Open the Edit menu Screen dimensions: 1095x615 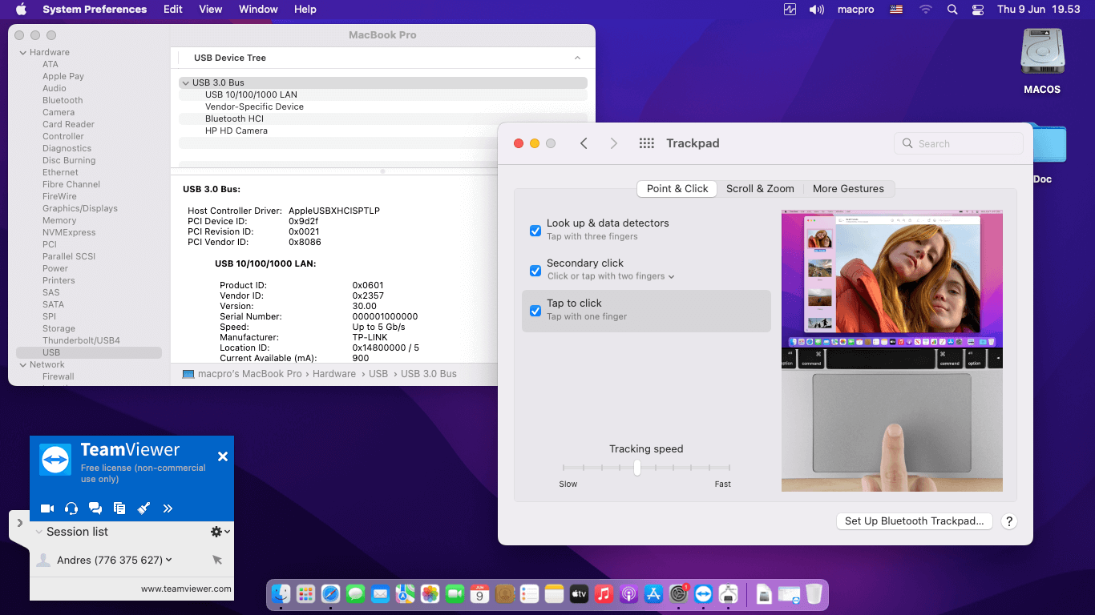tap(173, 10)
